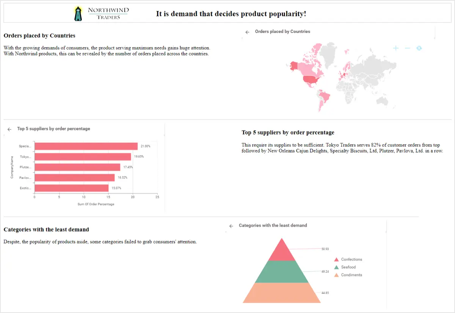The image size is (455, 313).
Task: Click back arrow beside Top 5 suppliers title
Action: [9, 129]
